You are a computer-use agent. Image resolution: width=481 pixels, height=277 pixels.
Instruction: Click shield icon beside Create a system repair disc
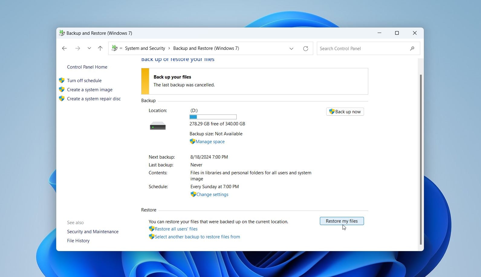coord(62,98)
